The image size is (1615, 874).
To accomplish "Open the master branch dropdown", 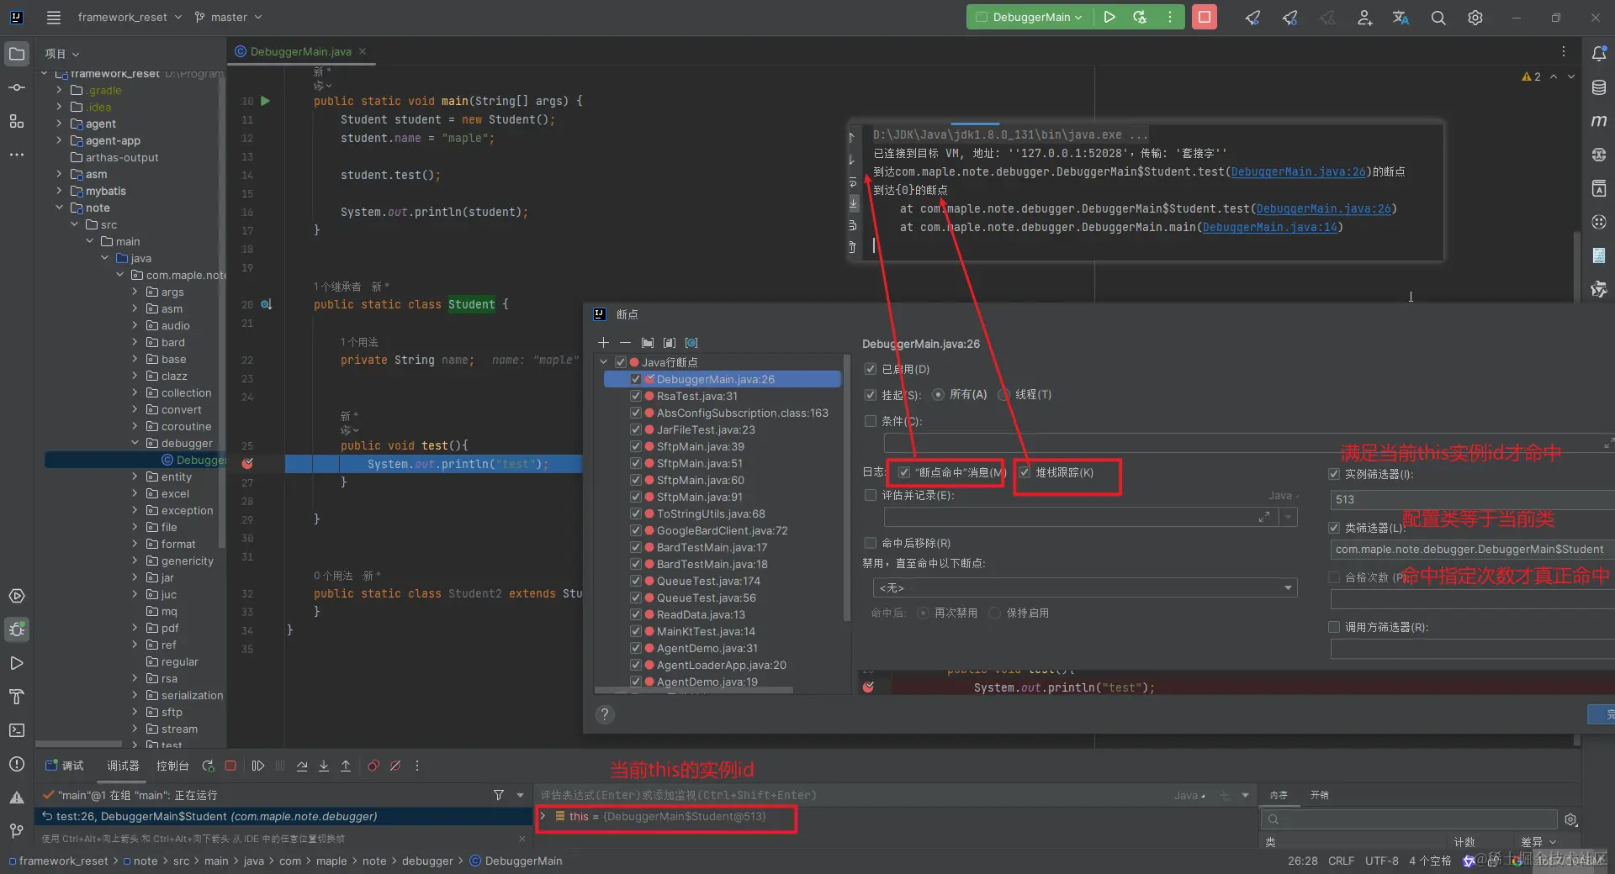I will [229, 17].
